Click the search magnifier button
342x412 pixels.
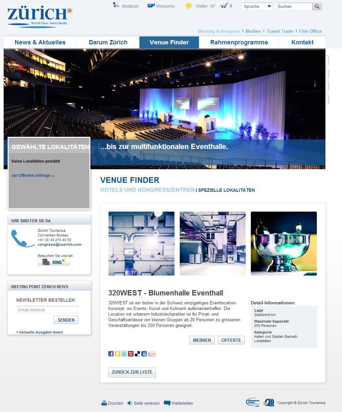tap(317, 6)
